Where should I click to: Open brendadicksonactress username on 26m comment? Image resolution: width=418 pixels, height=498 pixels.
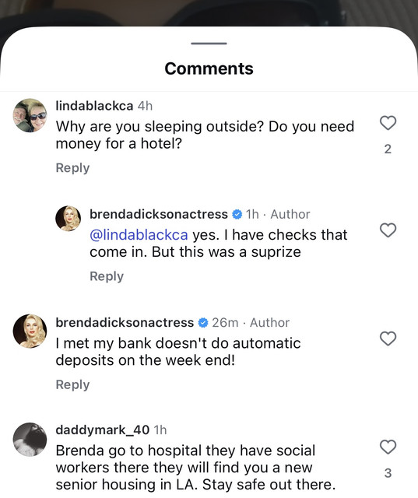[x=125, y=322]
